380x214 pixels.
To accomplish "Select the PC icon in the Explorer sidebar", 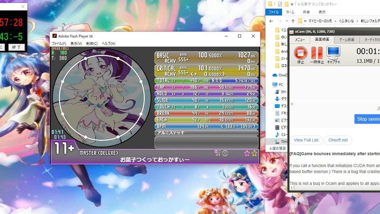I will pos(275,85).
